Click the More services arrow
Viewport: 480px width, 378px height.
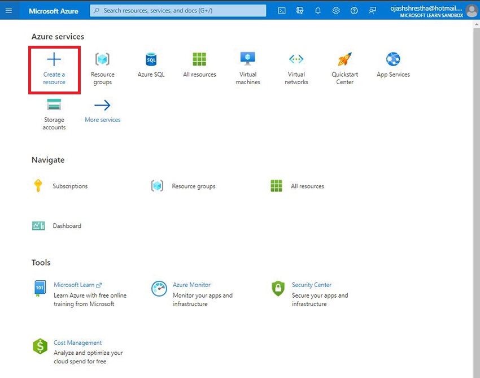tap(102, 105)
